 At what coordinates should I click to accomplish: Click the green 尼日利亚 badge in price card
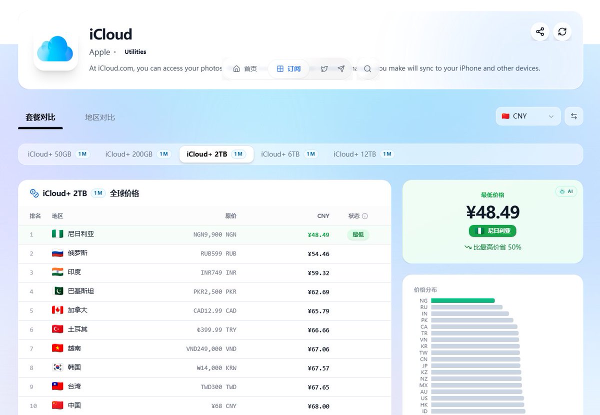(492, 231)
